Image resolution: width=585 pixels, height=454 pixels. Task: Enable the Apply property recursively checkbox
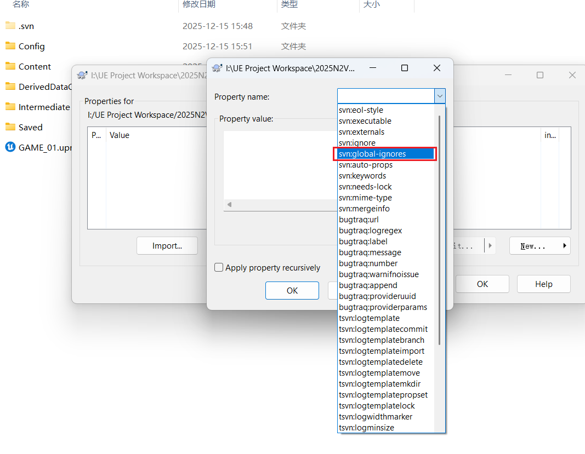(219, 267)
